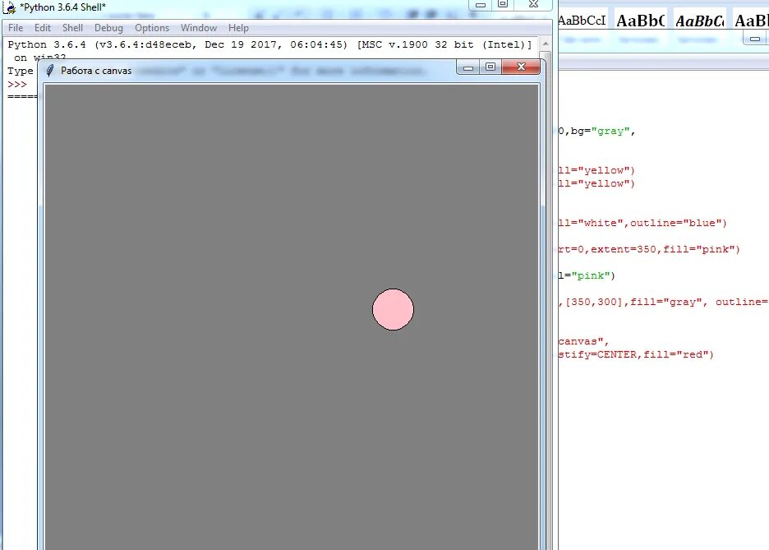Click the >>> prompt in the shell
Screen dimensions: 769x550
click(17, 85)
